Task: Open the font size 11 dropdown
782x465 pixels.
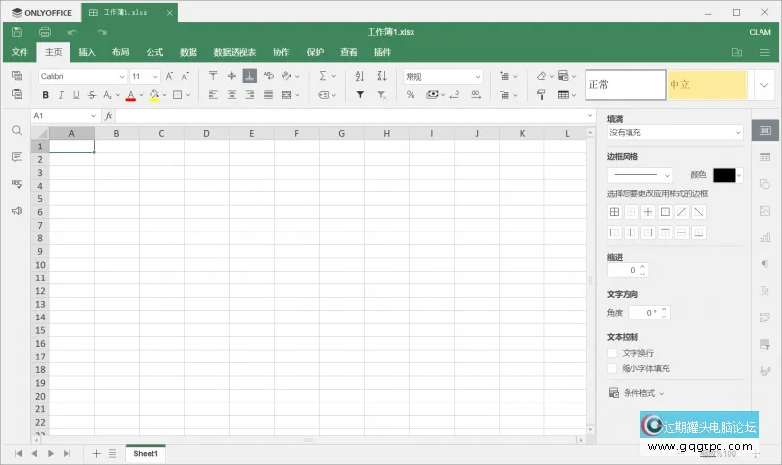Action: pyautogui.click(x=155, y=77)
